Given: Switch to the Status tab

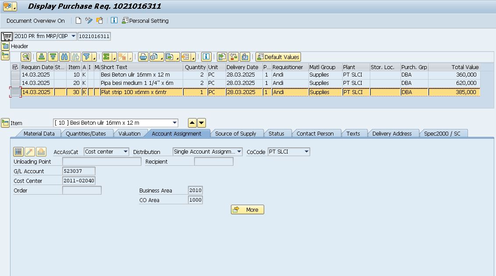Looking at the screenshot, I should pos(276,133).
